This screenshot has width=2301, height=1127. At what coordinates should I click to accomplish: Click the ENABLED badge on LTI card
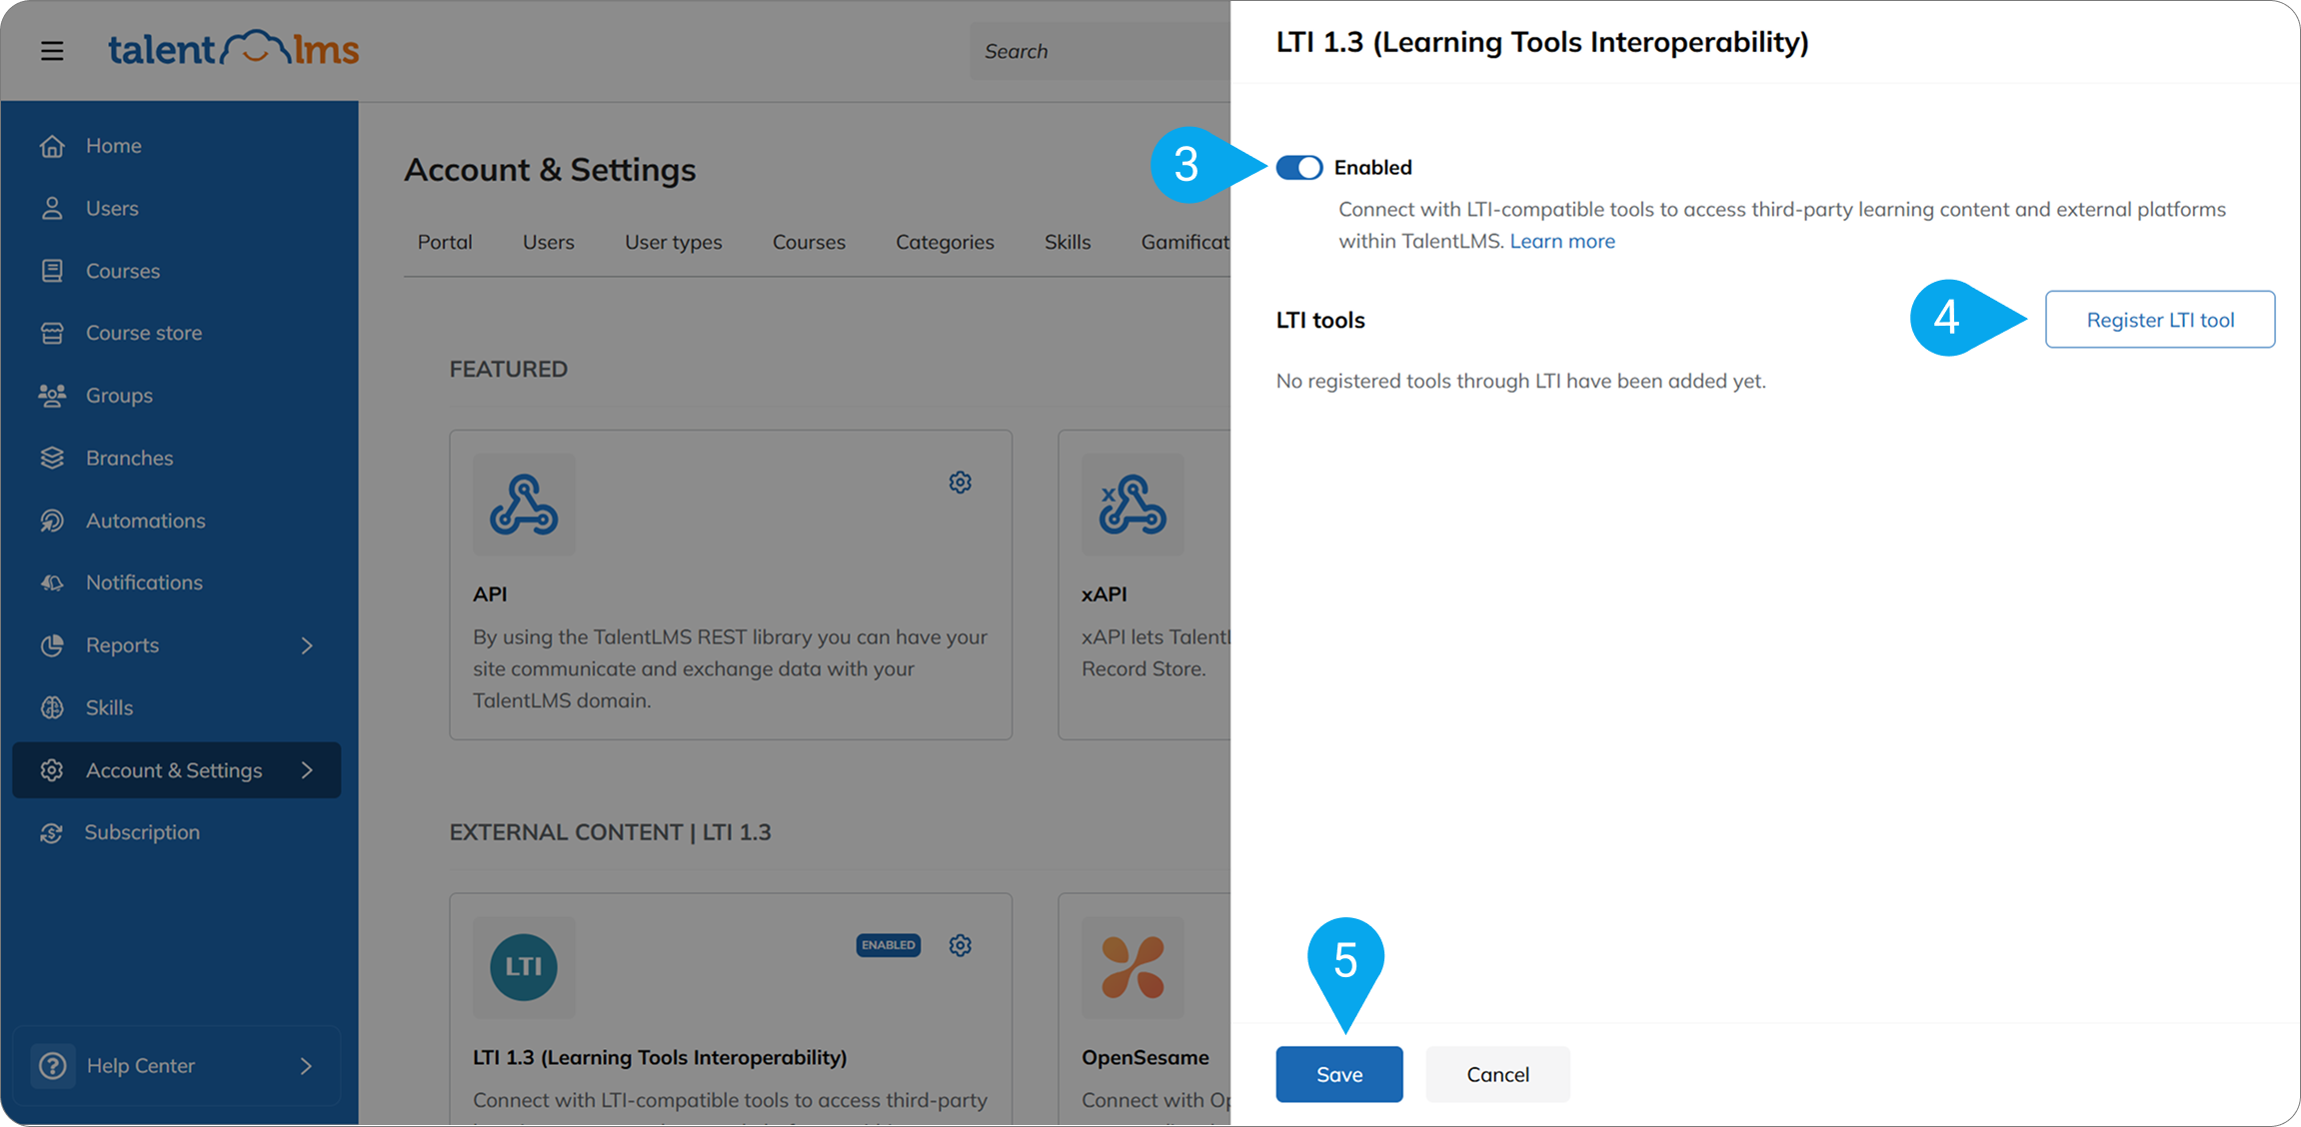pos(889,945)
